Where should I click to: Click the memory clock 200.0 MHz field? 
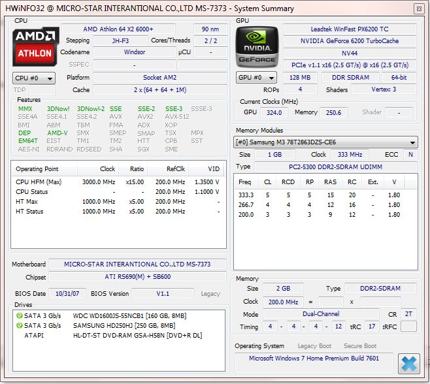click(283, 302)
